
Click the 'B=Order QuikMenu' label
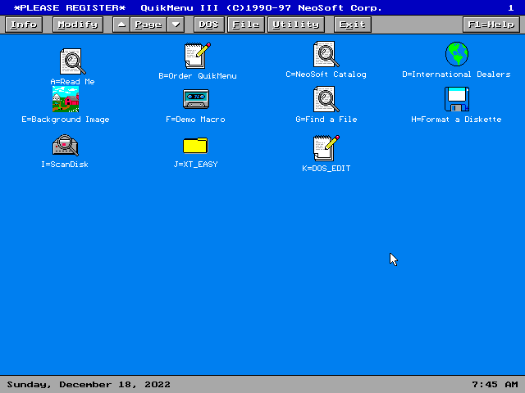[x=198, y=76]
